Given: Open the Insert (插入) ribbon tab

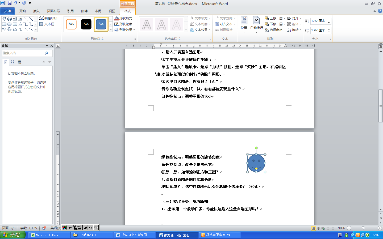Looking at the screenshot, I should (x=36, y=11).
